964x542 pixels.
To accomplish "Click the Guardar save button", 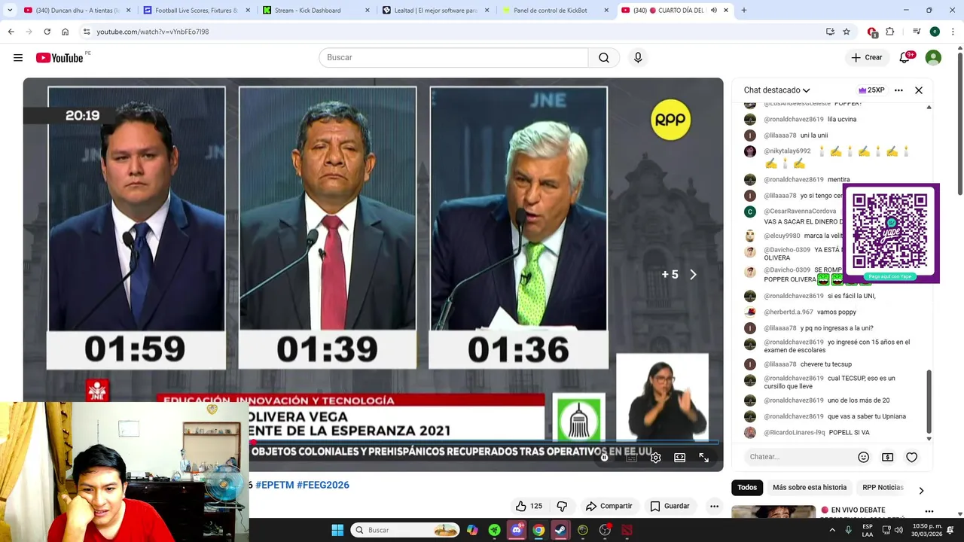I will point(670,506).
